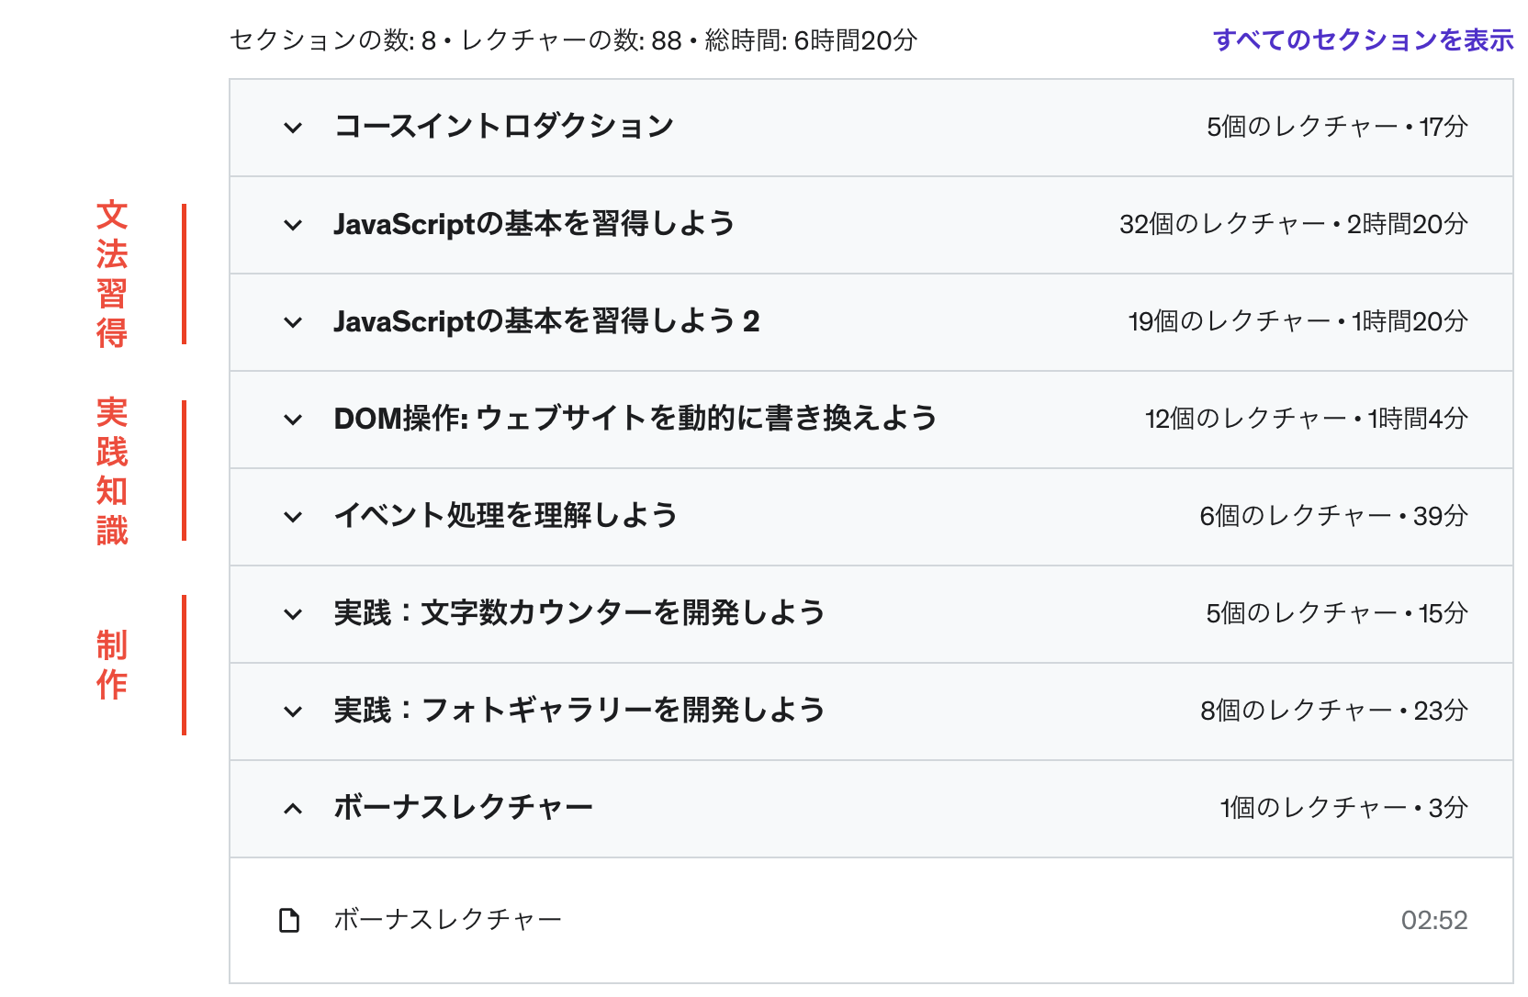Expand the フォトギャラリー section chevron

293,711
